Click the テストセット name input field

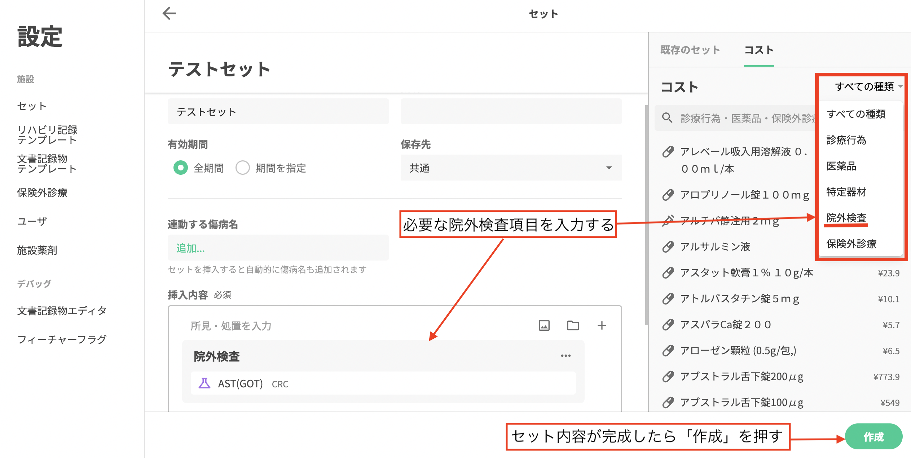pyautogui.click(x=278, y=112)
